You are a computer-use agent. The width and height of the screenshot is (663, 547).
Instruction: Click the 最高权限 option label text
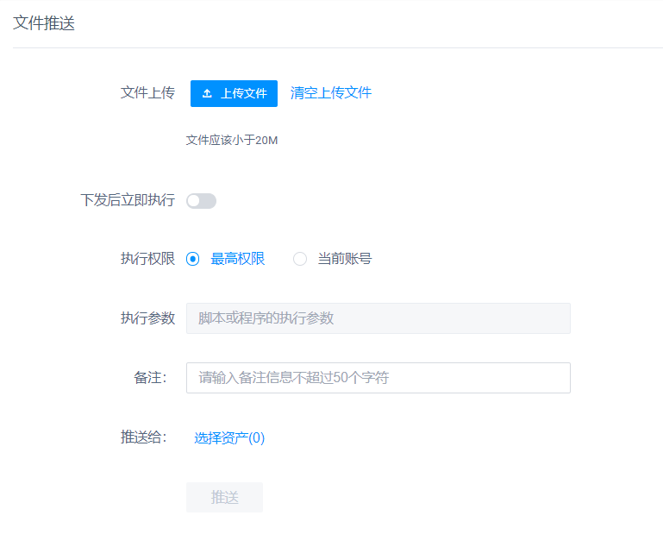coord(238,259)
